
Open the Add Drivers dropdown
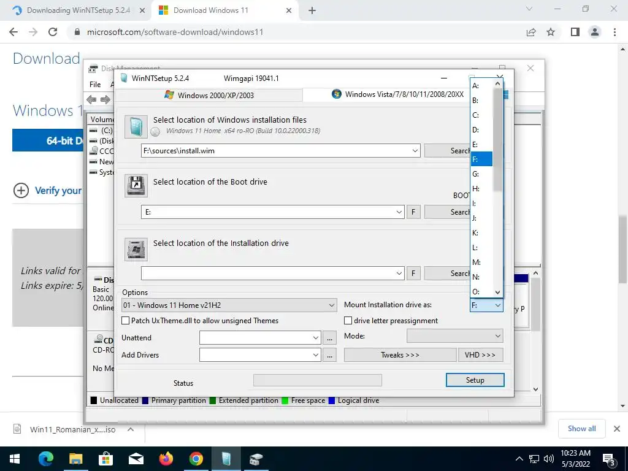pos(316,355)
